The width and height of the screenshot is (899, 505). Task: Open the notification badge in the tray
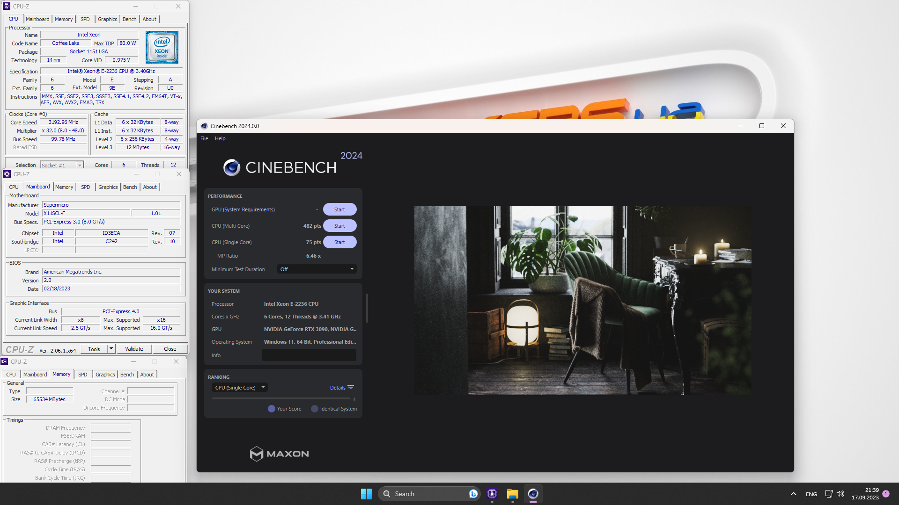coord(886,494)
